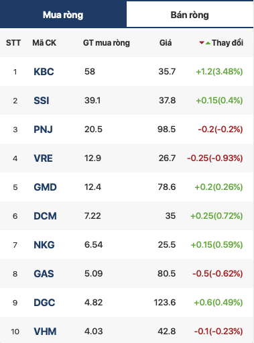
Task: Click the STT column header
Action: (x=13, y=43)
